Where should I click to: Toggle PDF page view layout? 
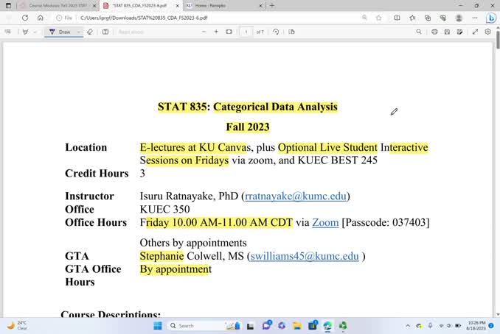(x=291, y=32)
